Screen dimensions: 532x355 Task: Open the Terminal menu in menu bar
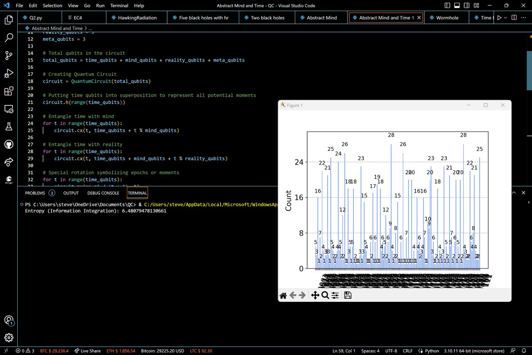click(119, 6)
